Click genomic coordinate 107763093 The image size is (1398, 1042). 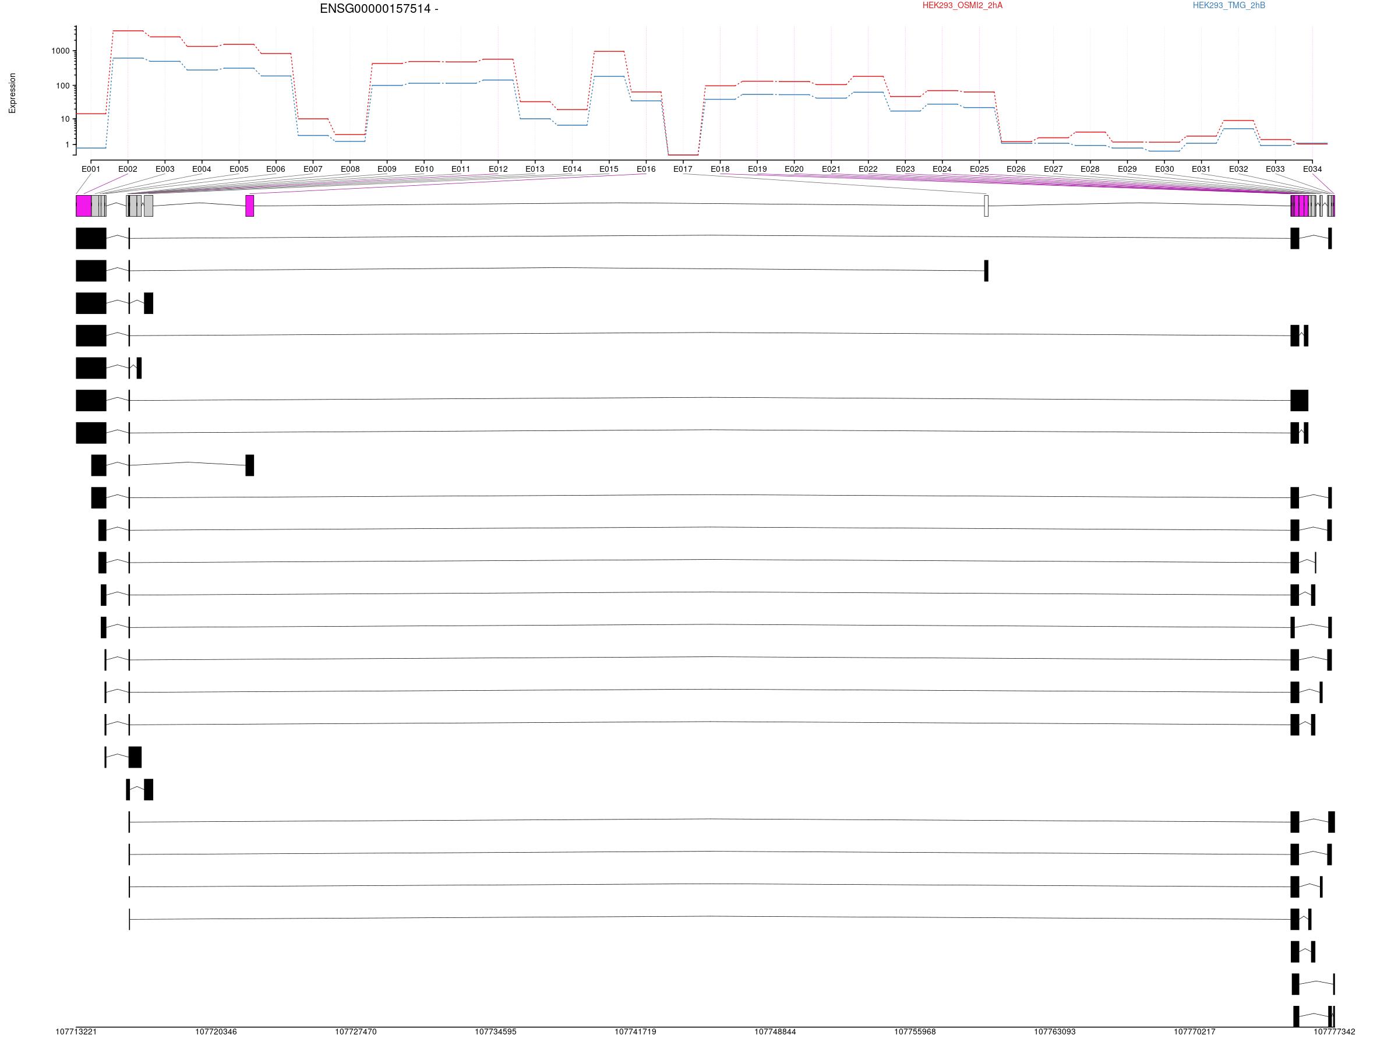pos(1055,1032)
